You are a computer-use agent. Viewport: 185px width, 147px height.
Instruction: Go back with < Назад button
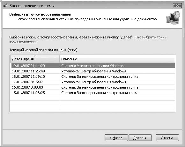[x=116, y=138]
